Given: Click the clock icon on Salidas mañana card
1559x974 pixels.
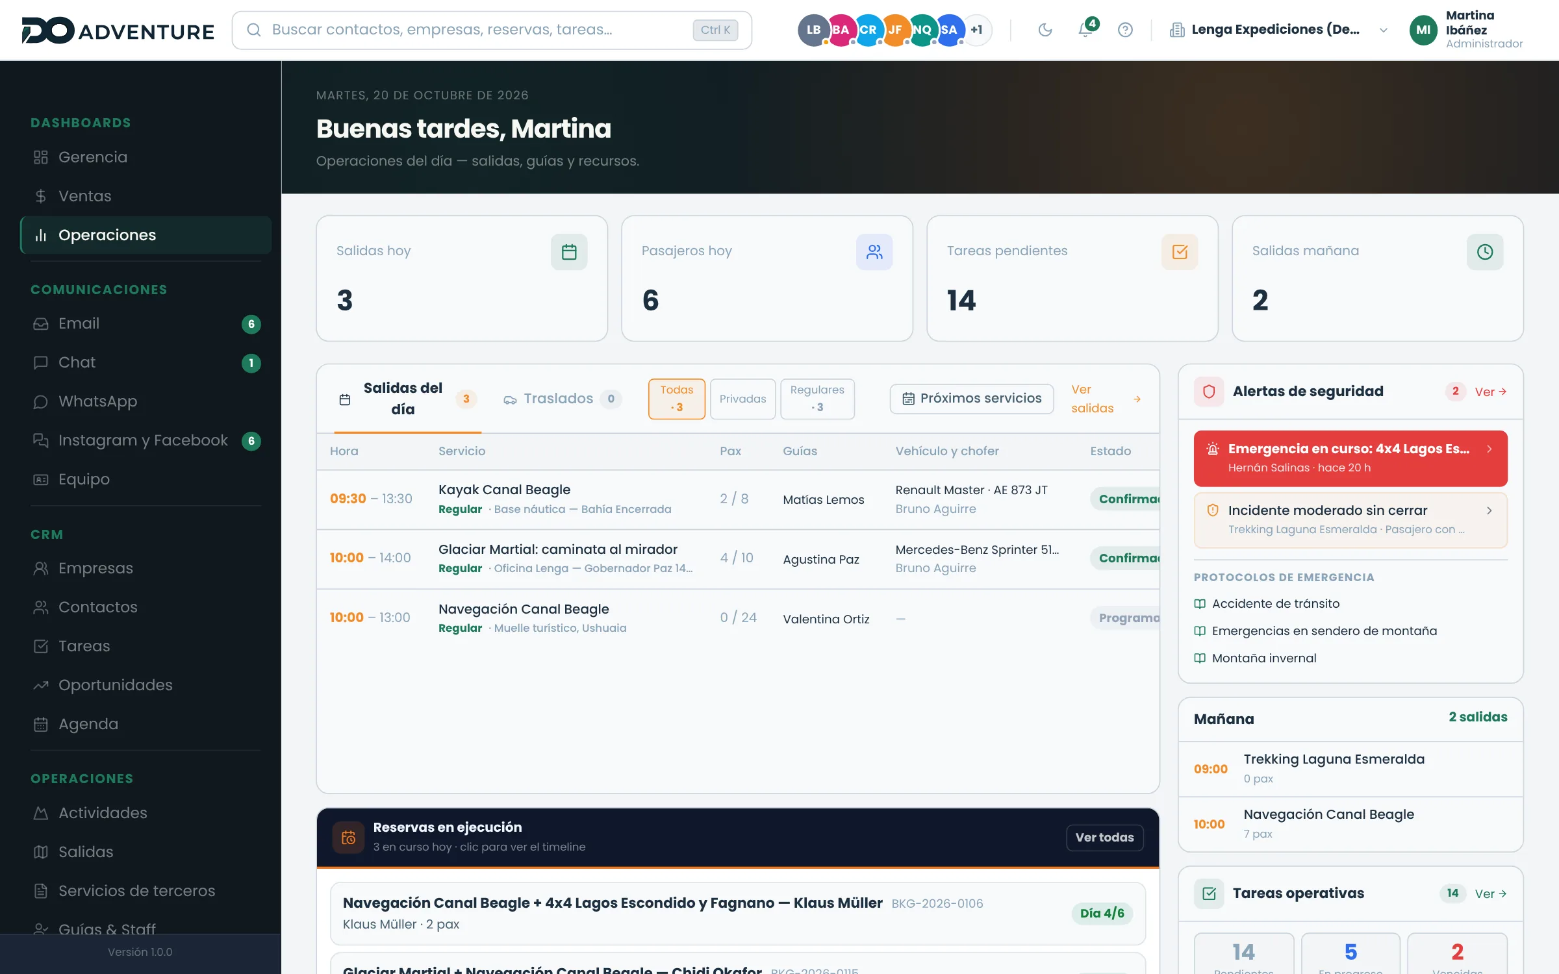Looking at the screenshot, I should [x=1485, y=252].
